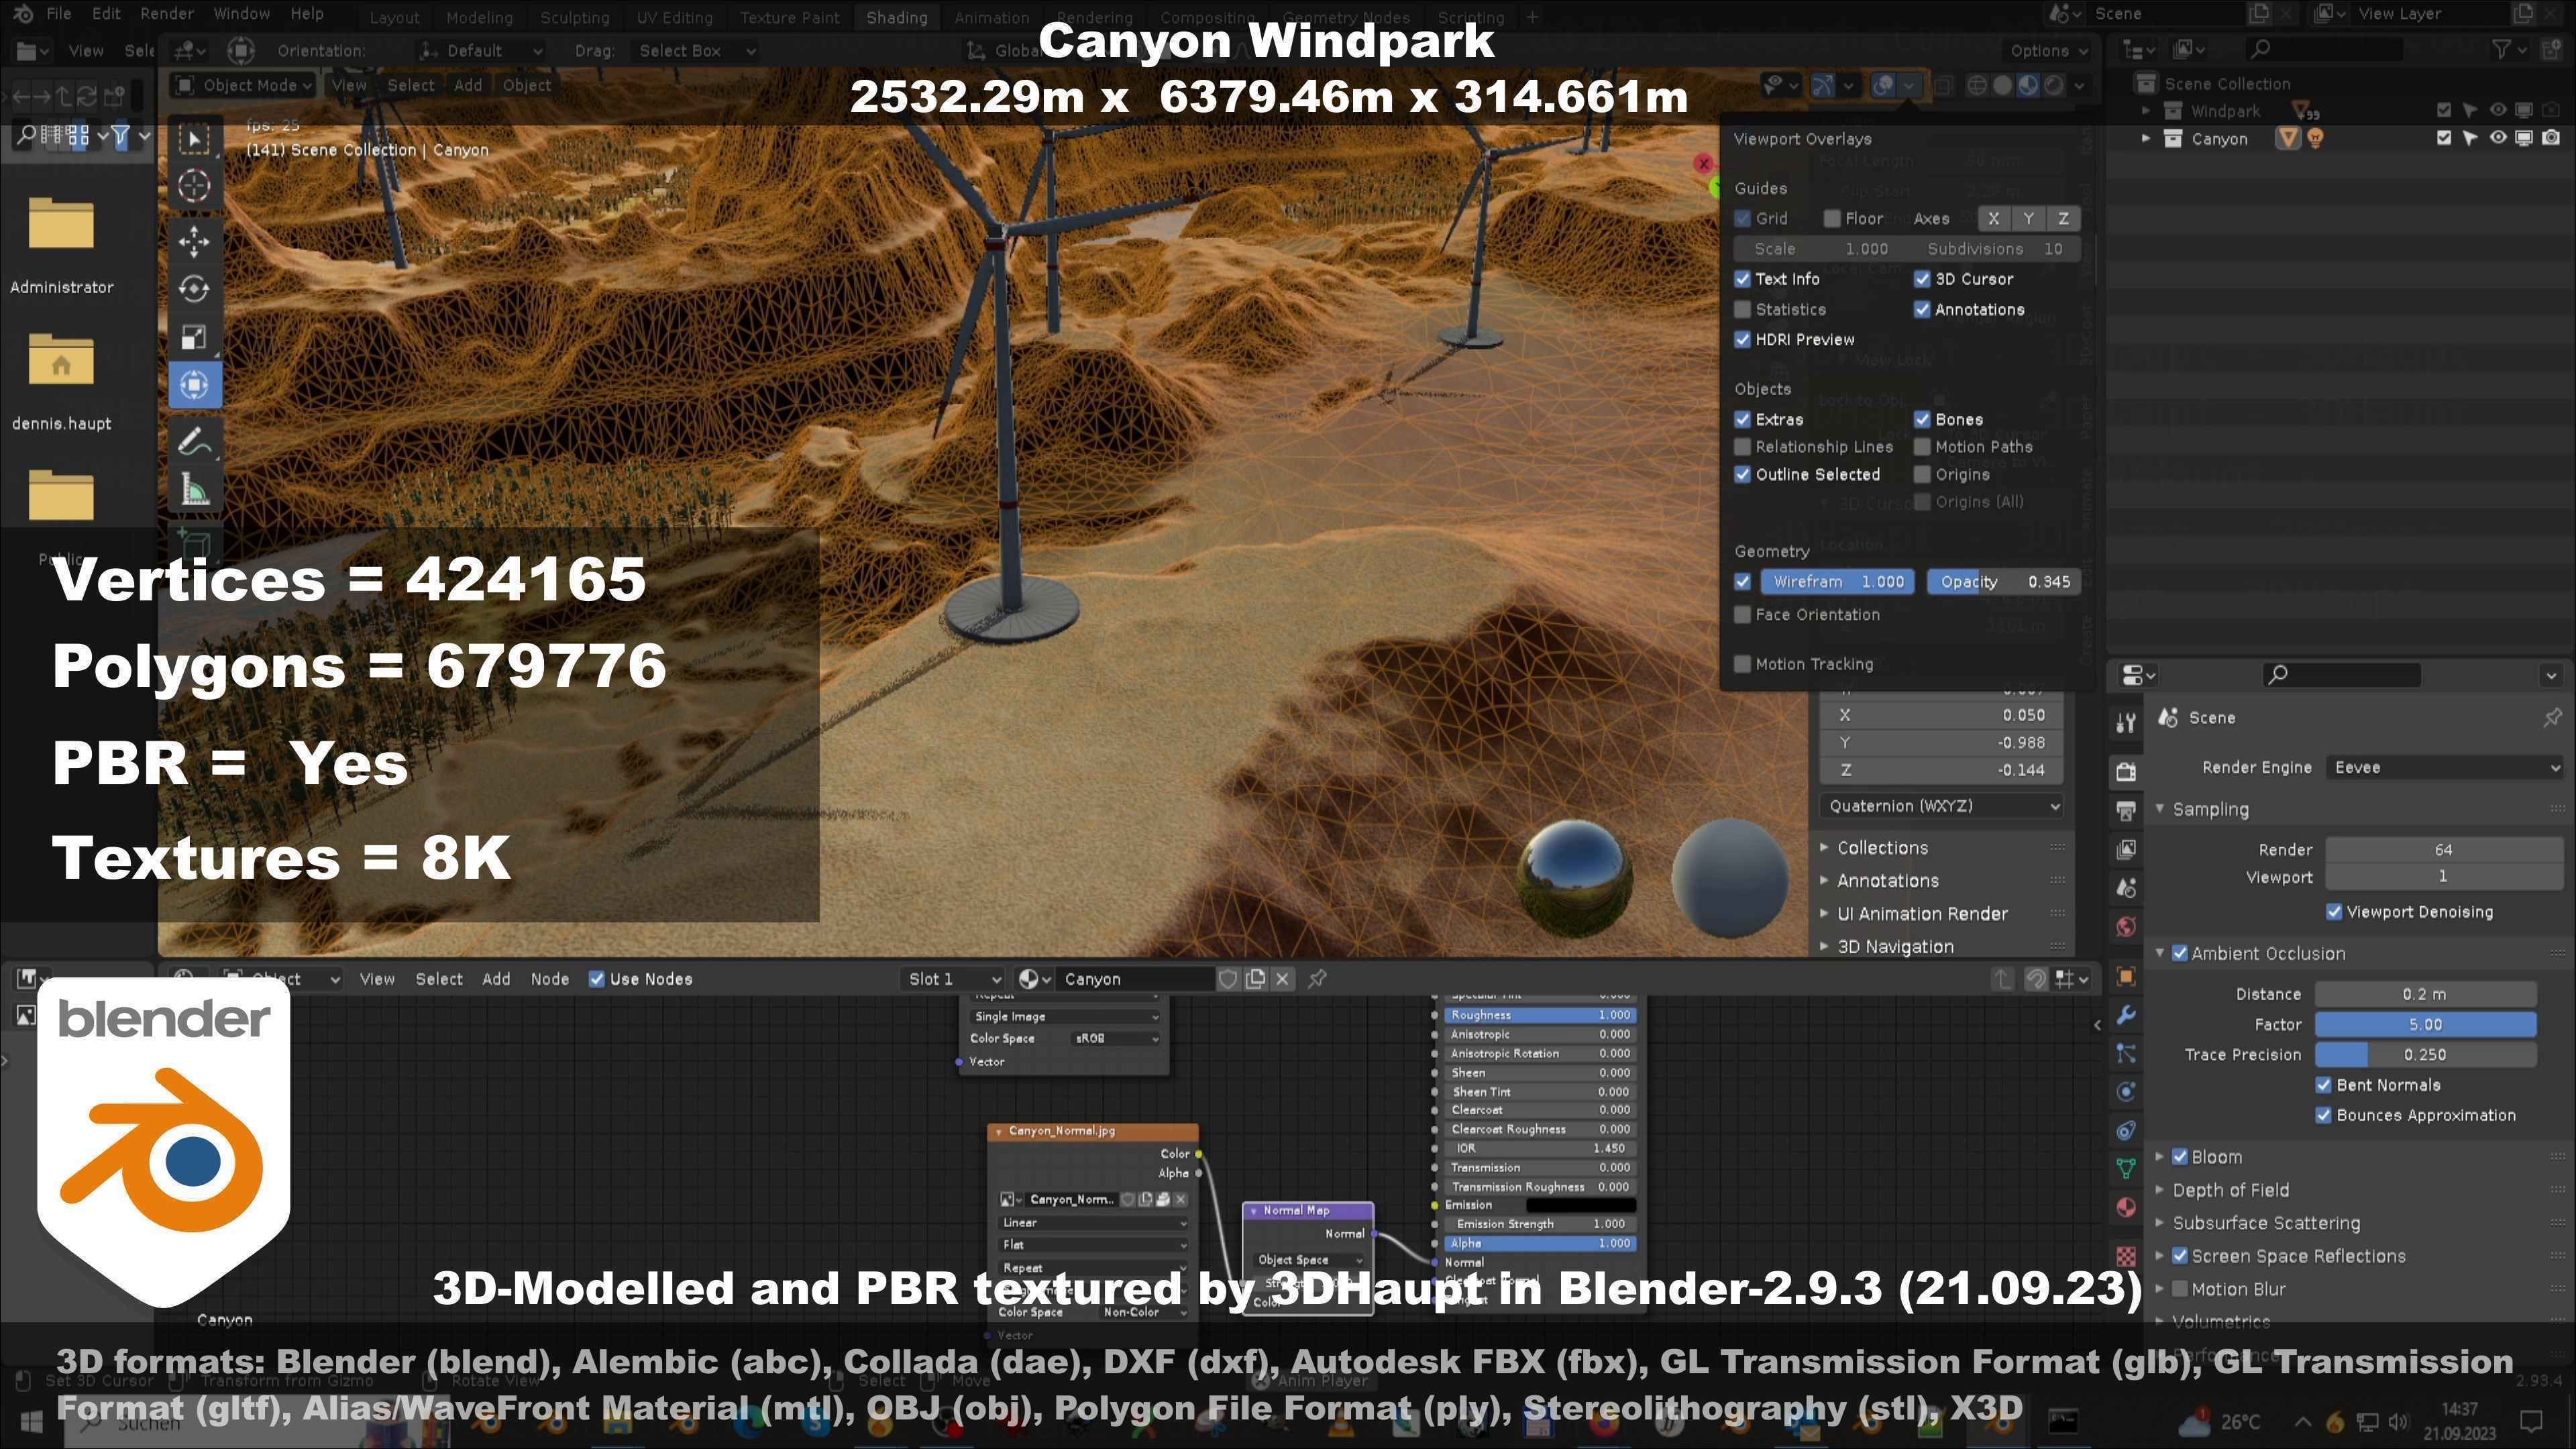Open the Modifiers properties tab
The image size is (2576, 1449).
point(2126,1015)
